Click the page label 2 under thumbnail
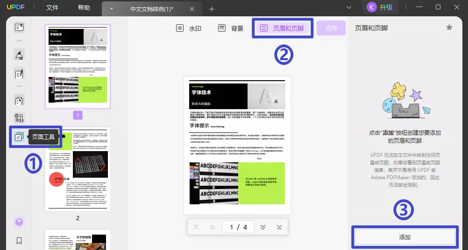The height and width of the screenshot is (250, 468). (78, 218)
